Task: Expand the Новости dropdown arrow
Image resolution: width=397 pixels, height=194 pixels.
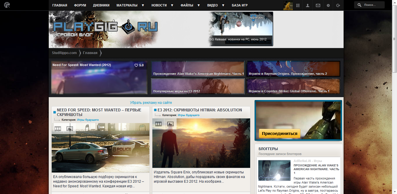Action: click(172, 5)
